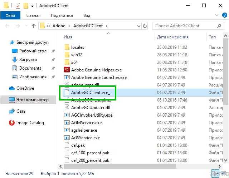Image resolution: width=229 pixels, height=178 pixels.
Task: Select the locales folder icon
Action: pos(67,47)
